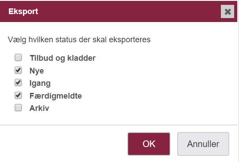Confirm export with the OK button
The width and height of the screenshot is (239, 162).
(149, 144)
